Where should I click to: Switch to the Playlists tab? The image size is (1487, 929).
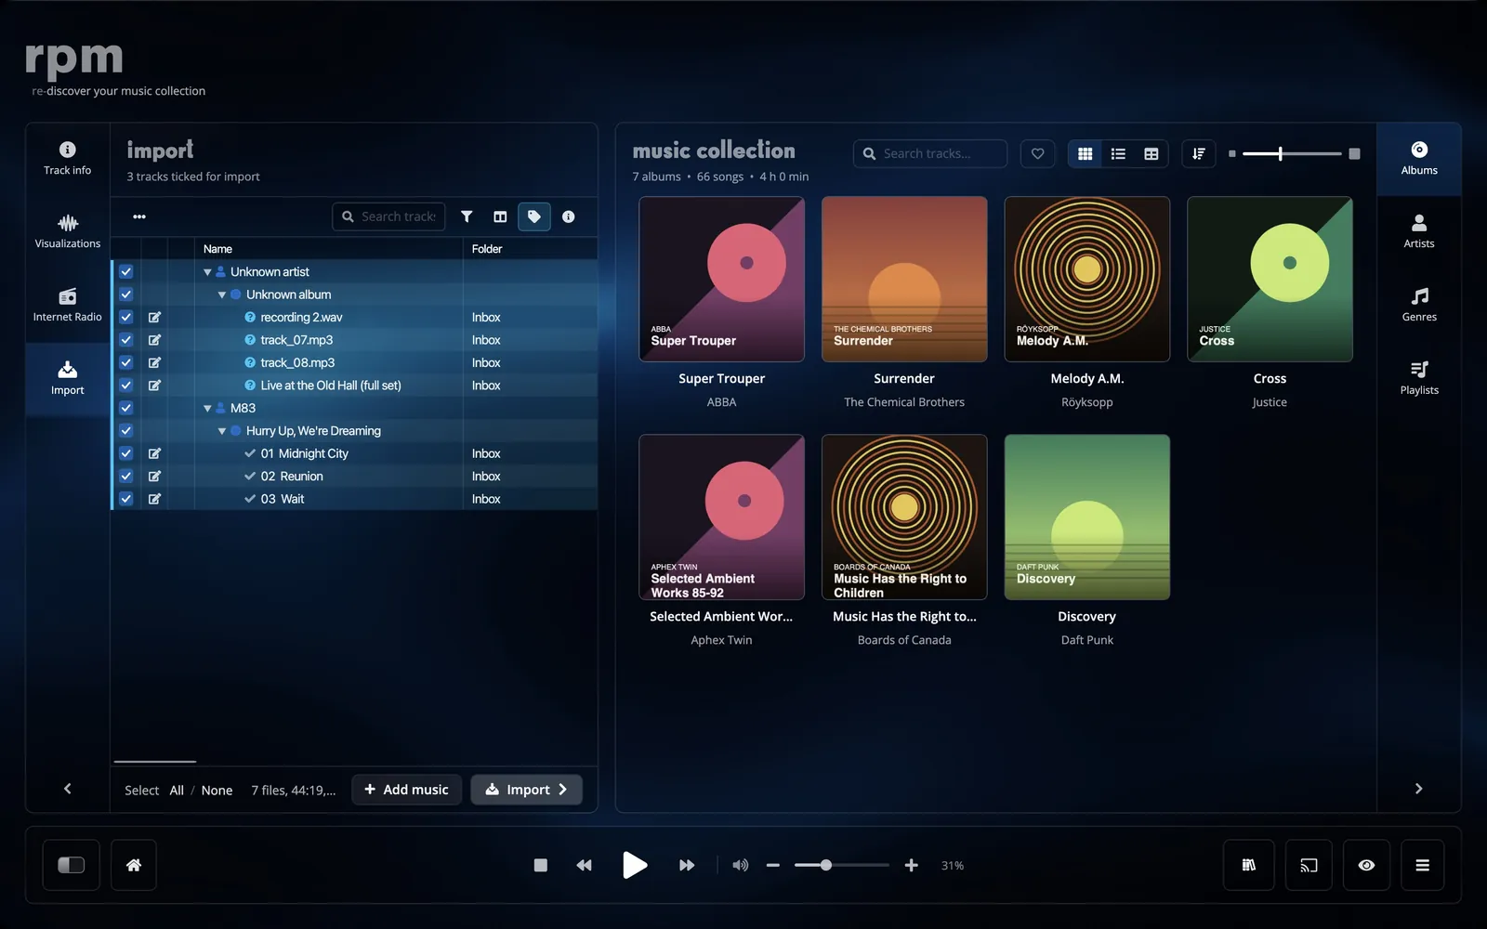pos(1419,379)
